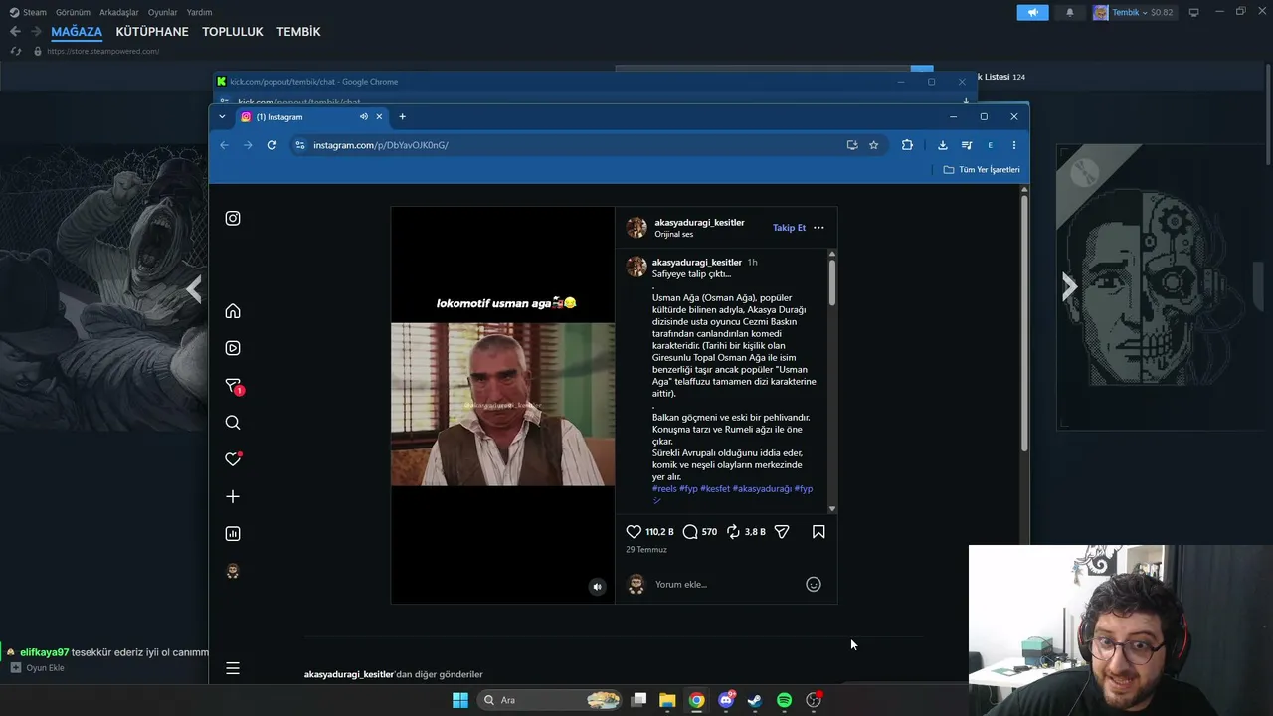Mute video with speaker button on reel
This screenshot has width=1273, height=716.
pyautogui.click(x=597, y=587)
